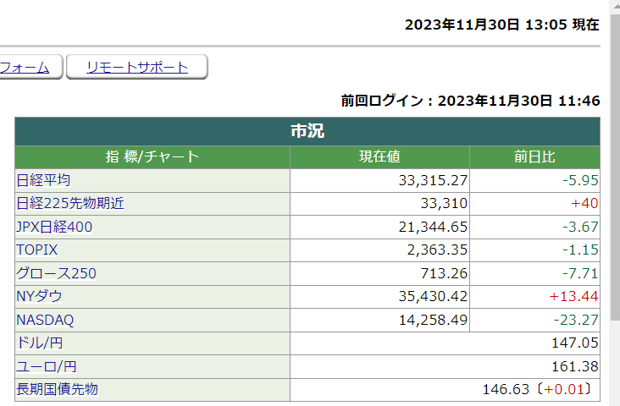Open the 日経225先物期近 chart link
Screen dimensions: 620x406
[x=70, y=204]
